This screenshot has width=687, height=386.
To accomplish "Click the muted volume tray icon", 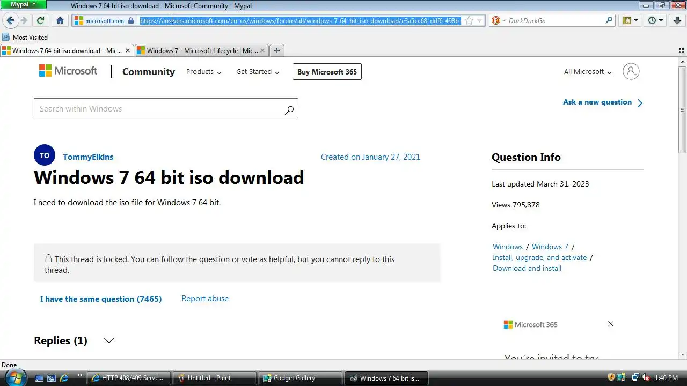I will 646,378.
